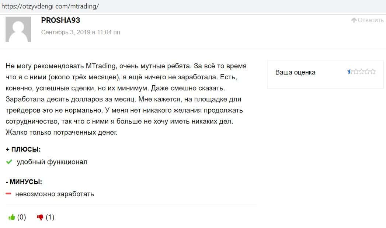386x228 pixels.
Task: Click the green thumbs-up like icon
Action: coord(11,217)
